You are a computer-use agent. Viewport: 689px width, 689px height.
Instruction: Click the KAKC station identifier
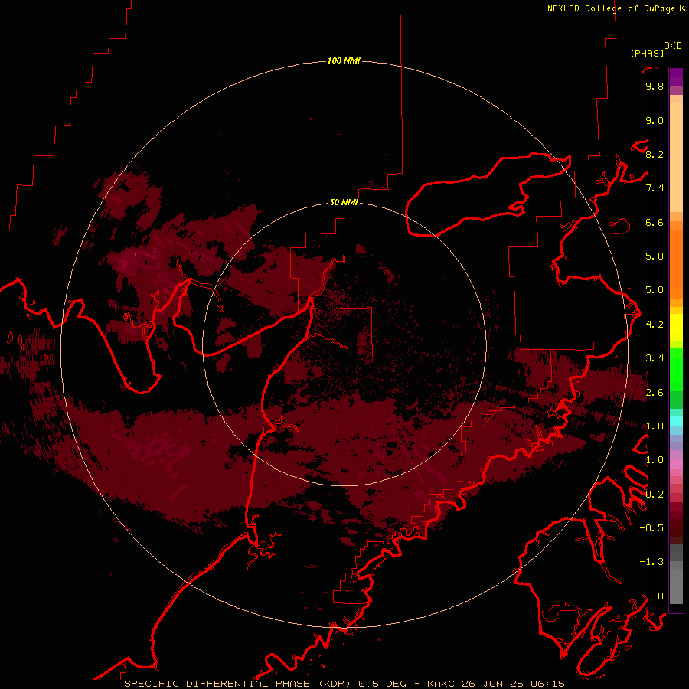point(442,684)
